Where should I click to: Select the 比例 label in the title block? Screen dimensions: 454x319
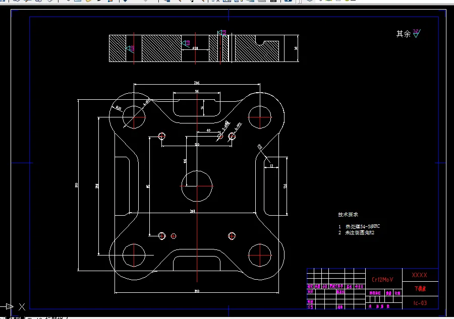coord(398,293)
